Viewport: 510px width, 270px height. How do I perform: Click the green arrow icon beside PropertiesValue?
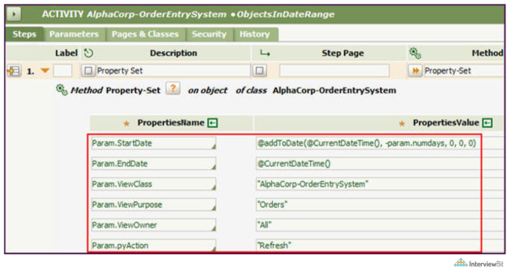point(487,123)
